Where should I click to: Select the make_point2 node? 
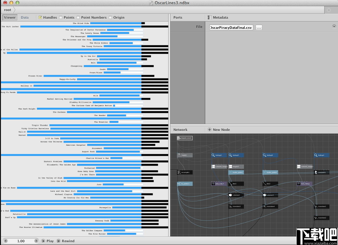[270, 172]
